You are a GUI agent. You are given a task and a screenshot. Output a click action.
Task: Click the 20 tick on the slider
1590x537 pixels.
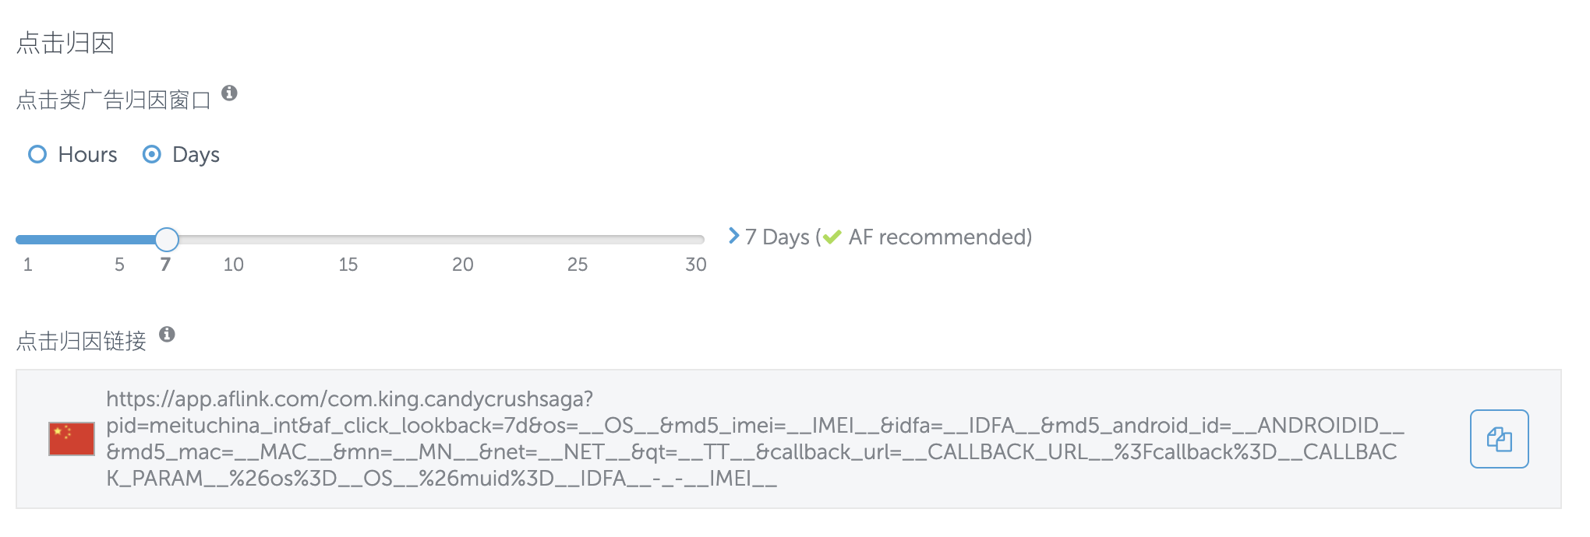(463, 265)
